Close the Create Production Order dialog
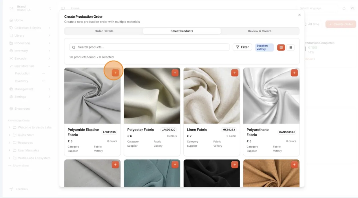 299,15
